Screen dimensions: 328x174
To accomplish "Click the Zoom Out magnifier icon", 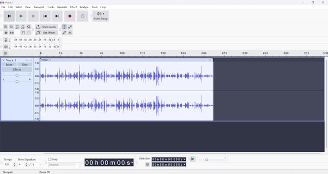I will (x=11, y=27).
